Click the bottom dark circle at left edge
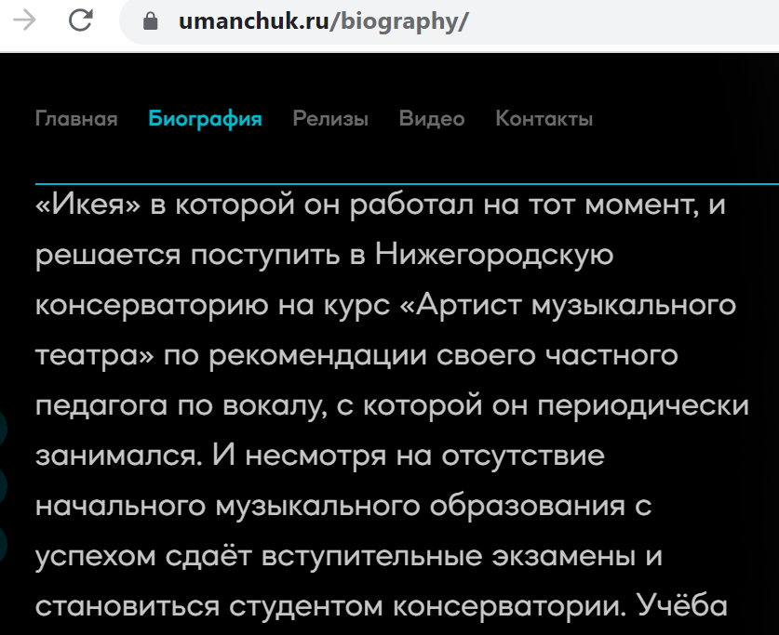Screen dimensions: 779x635 [3, 544]
